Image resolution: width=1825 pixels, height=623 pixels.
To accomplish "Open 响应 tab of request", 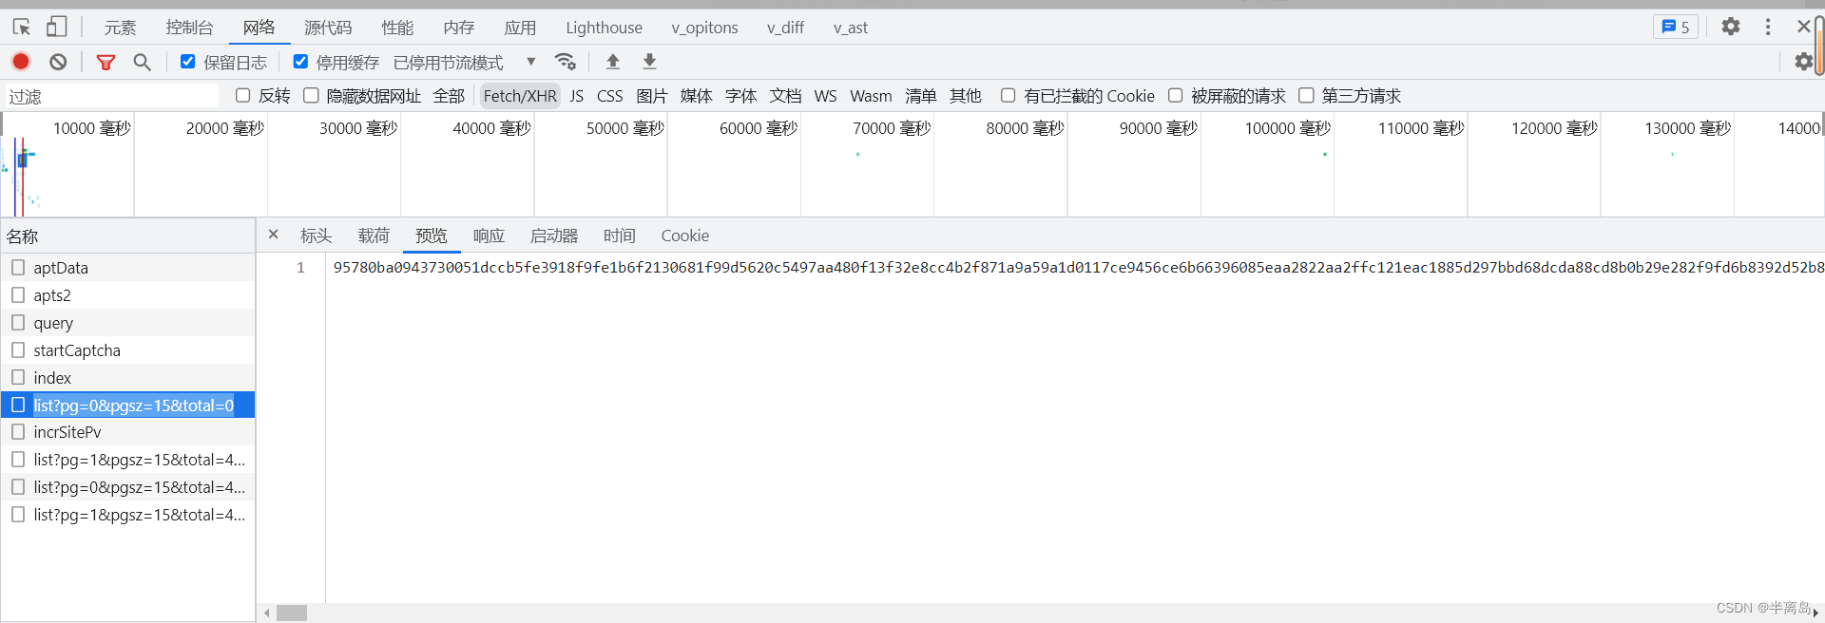I will click(489, 236).
